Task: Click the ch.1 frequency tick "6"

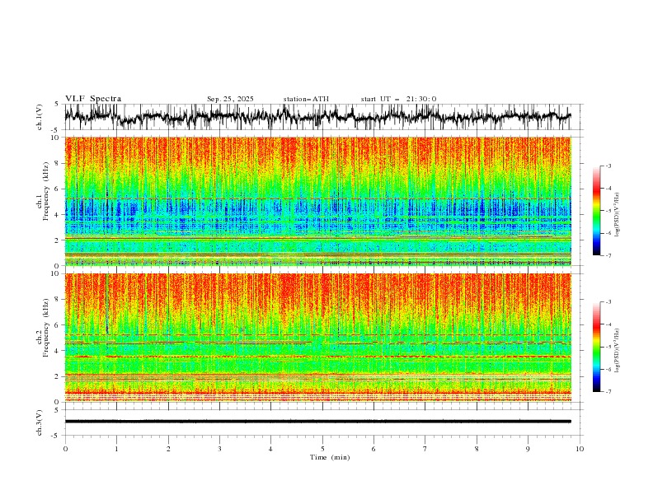Action: [58, 189]
